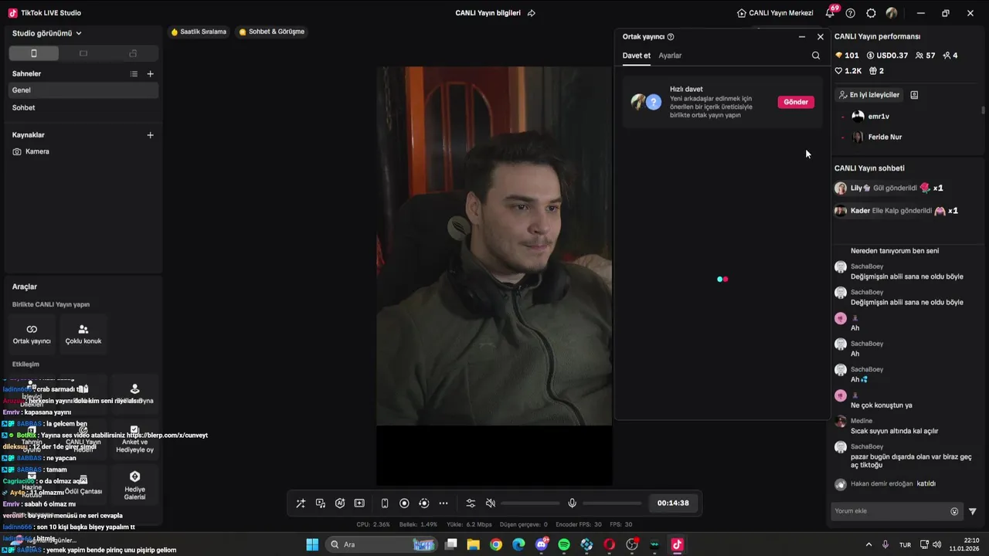Click the 00:14:38 live timer button

pyautogui.click(x=673, y=503)
